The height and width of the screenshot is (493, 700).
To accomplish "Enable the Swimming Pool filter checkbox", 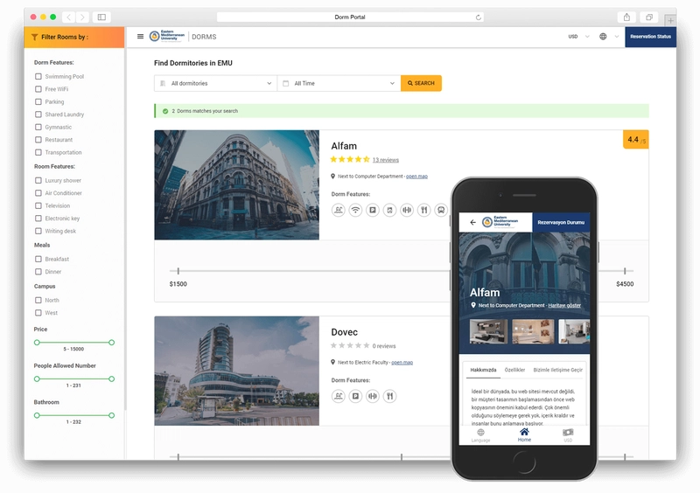I will pyautogui.click(x=38, y=77).
